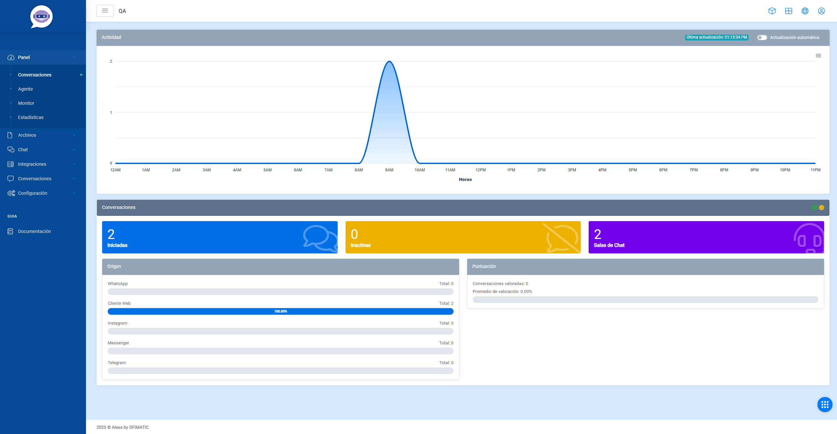The image size is (837, 434).
Task: Click the green status dot in Conversaciones header
Action: point(814,208)
